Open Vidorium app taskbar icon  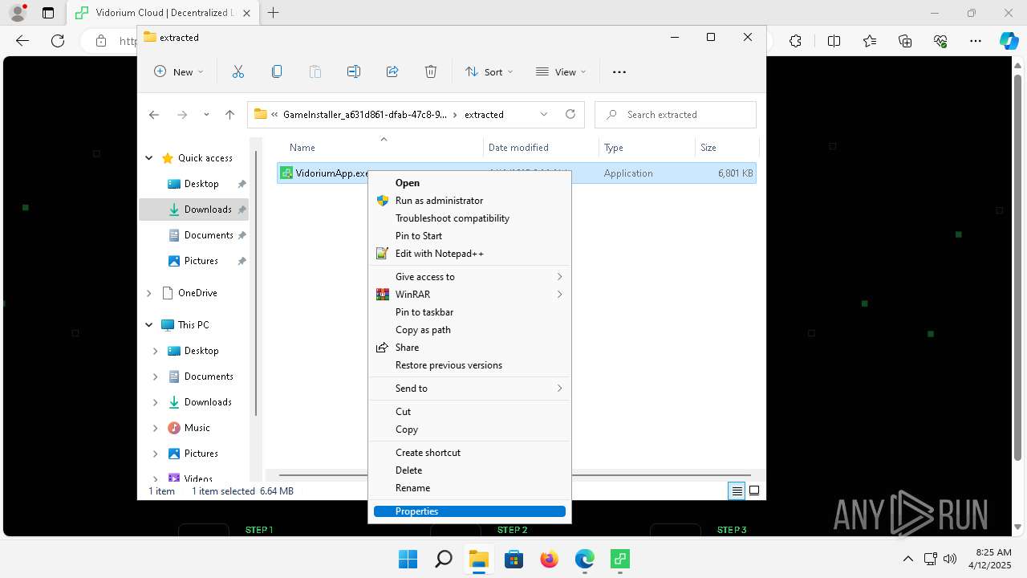[x=619, y=559]
